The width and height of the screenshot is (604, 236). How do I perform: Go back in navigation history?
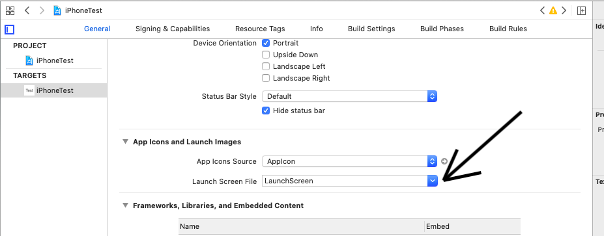coord(27,10)
